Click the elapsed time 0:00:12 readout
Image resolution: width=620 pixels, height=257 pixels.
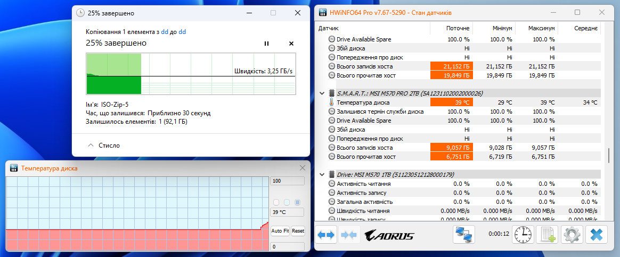[x=499, y=233]
